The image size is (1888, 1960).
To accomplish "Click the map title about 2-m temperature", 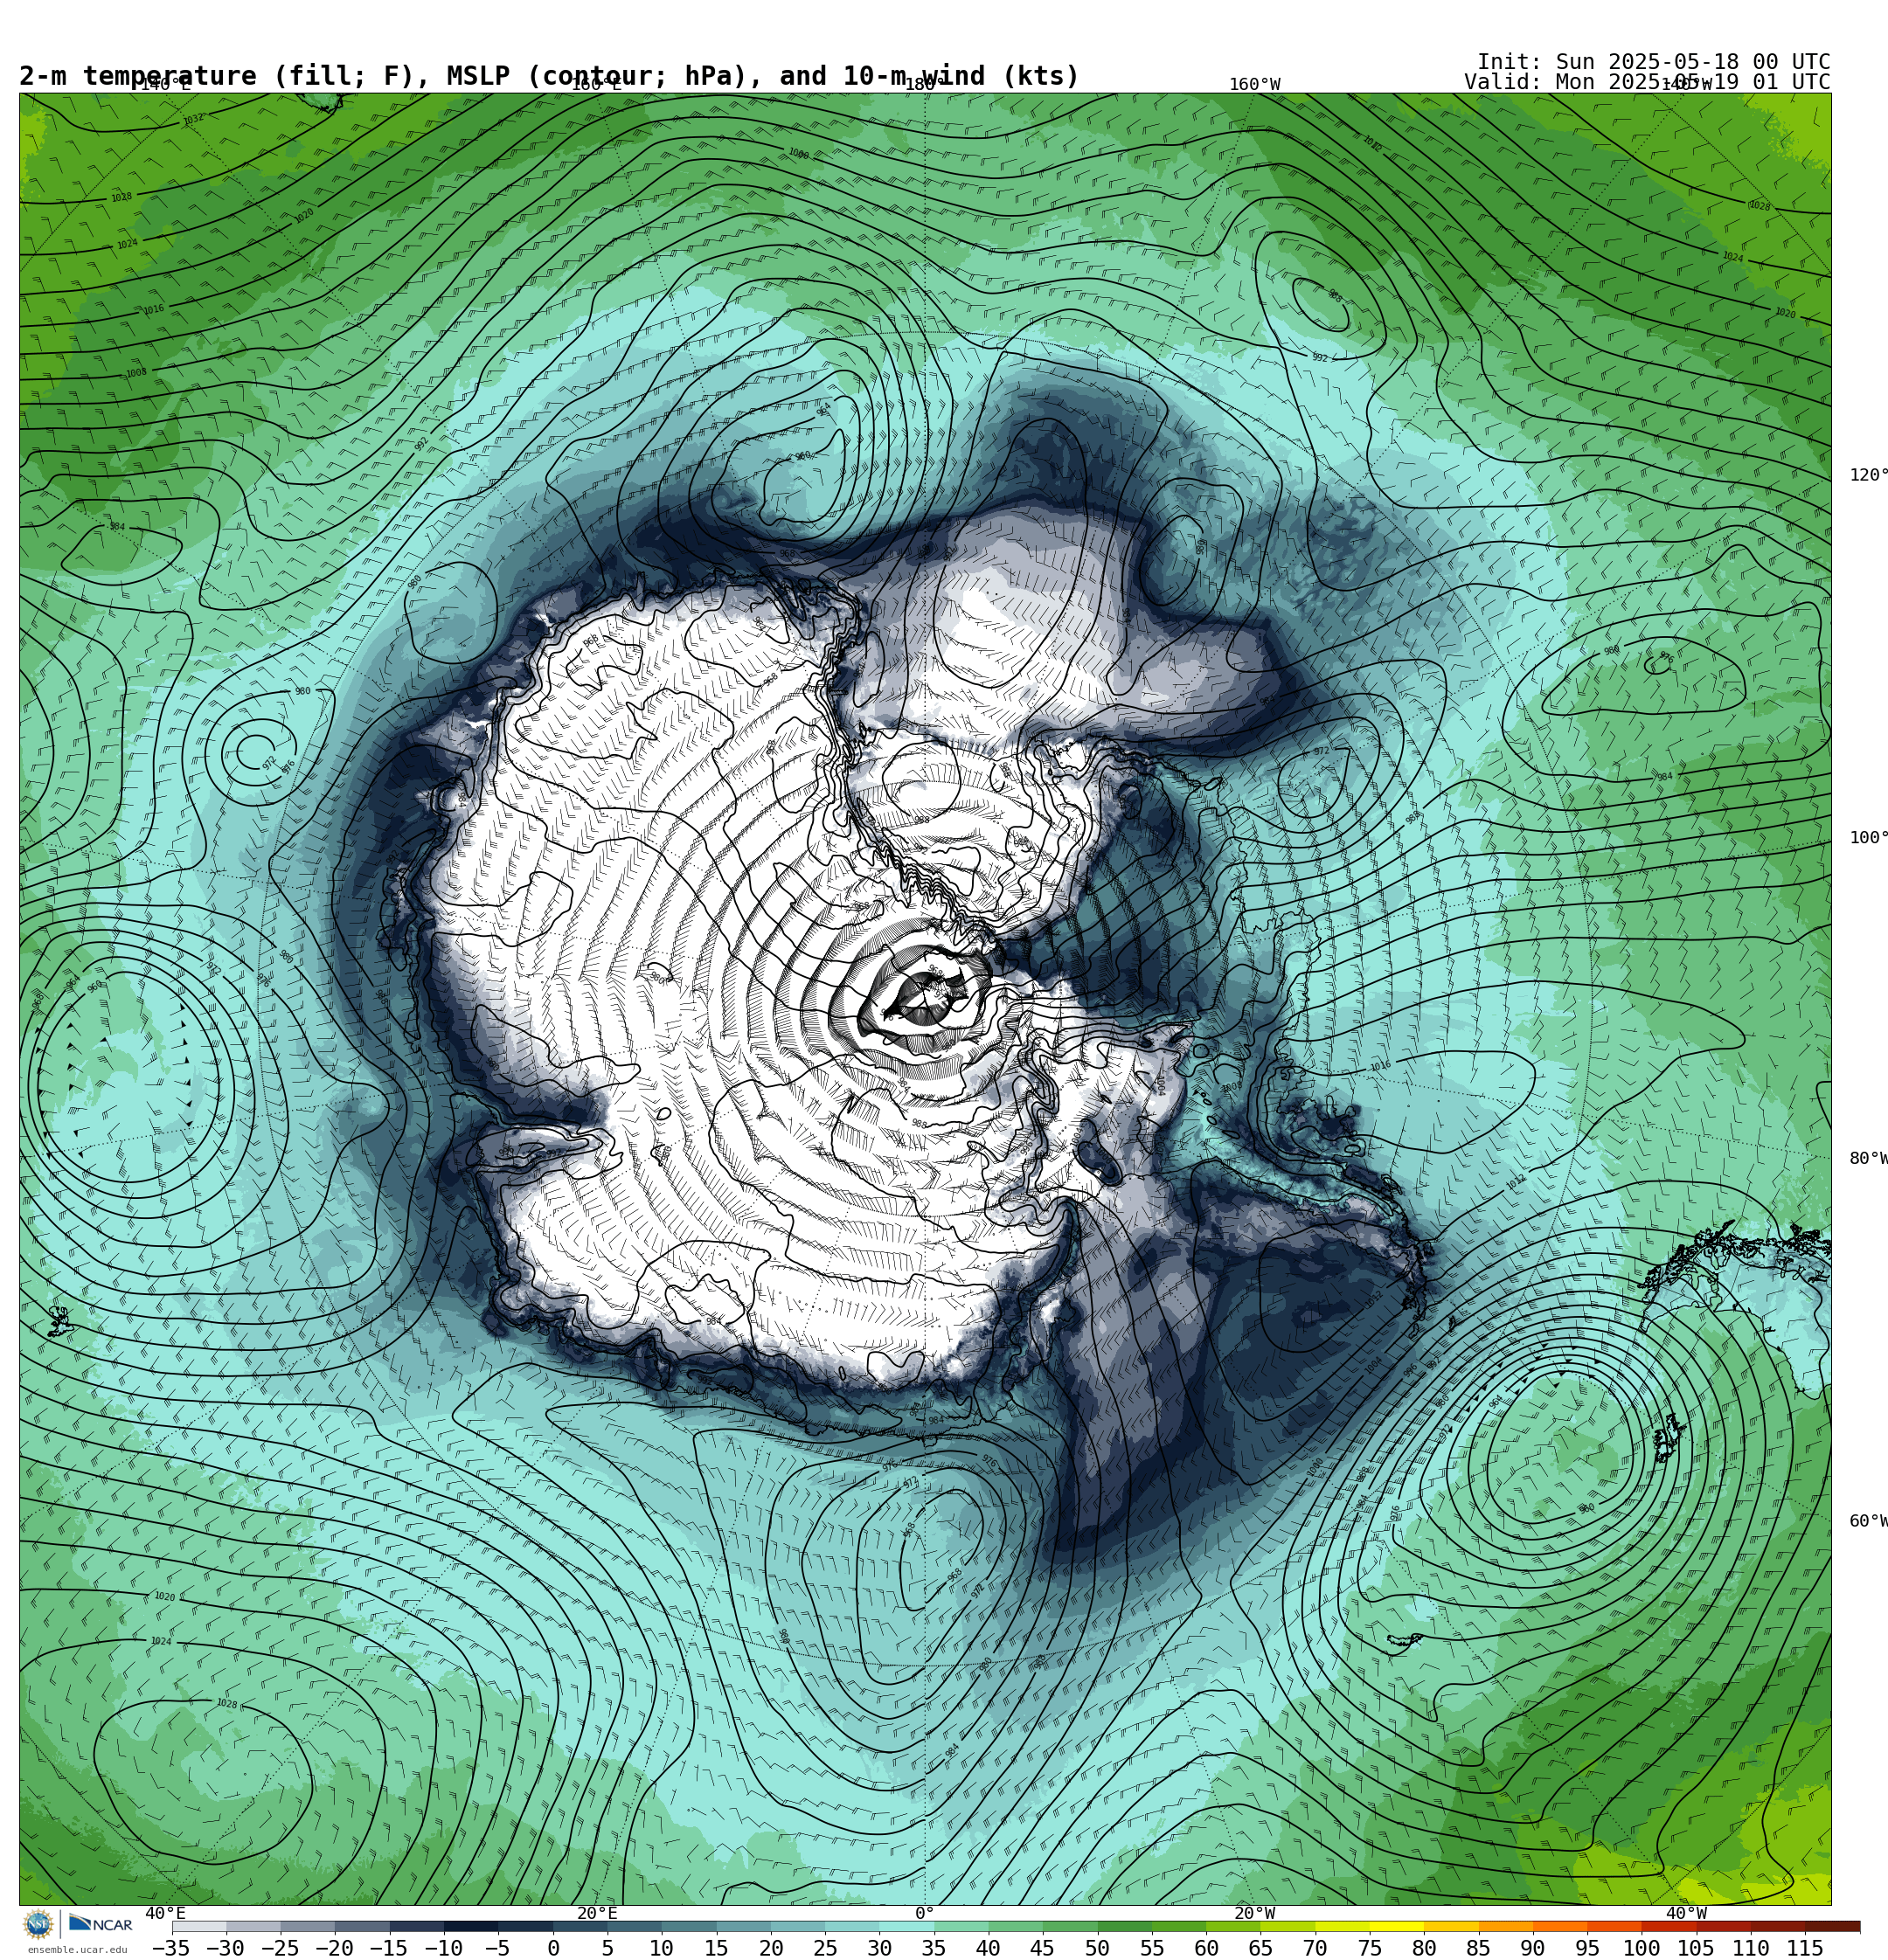I will [549, 76].
